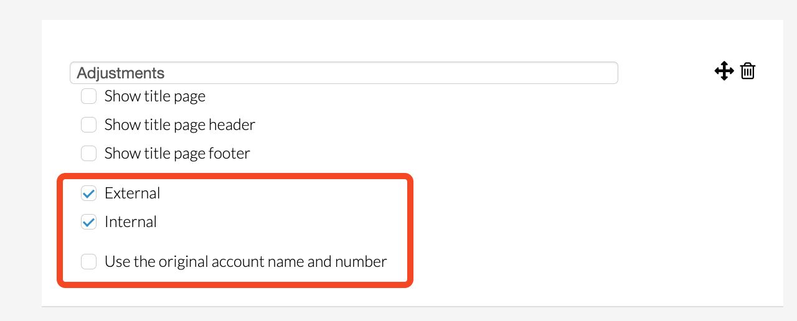797x321 pixels.
Task: Uncheck the External checkbox
Action: (x=89, y=193)
